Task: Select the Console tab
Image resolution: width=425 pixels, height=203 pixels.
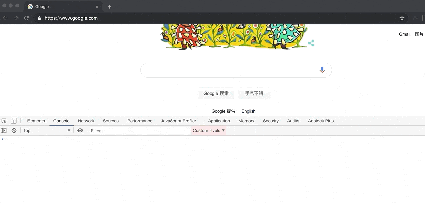Action: 61,121
